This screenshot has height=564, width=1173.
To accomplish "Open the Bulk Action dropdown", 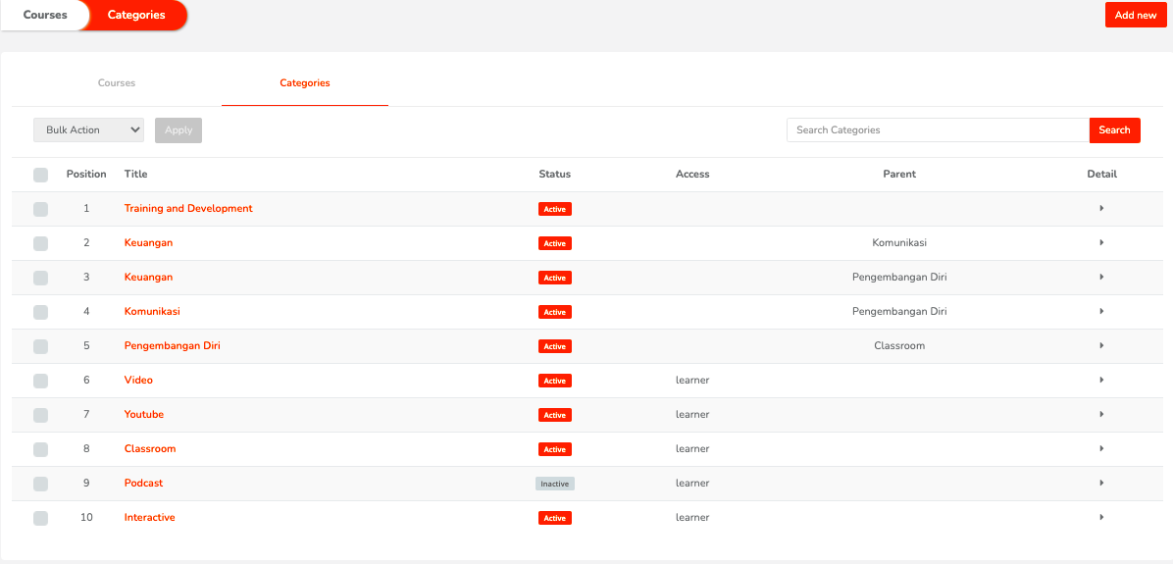I will 88,130.
